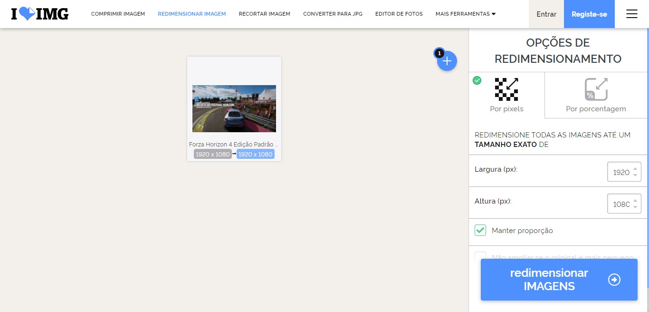The image size is (649, 312).
Task: Increase Largura value with up arrow
Action: click(x=635, y=168)
